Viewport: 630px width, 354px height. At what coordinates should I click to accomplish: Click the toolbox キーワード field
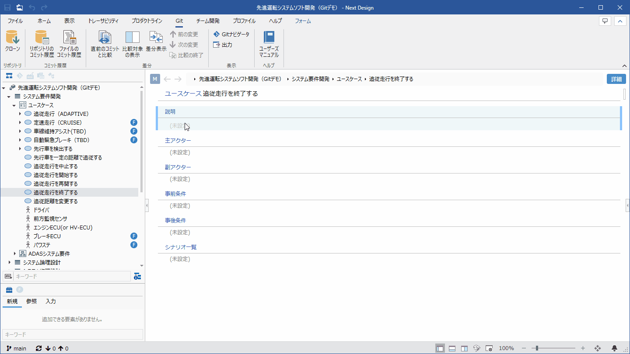tap(73, 334)
